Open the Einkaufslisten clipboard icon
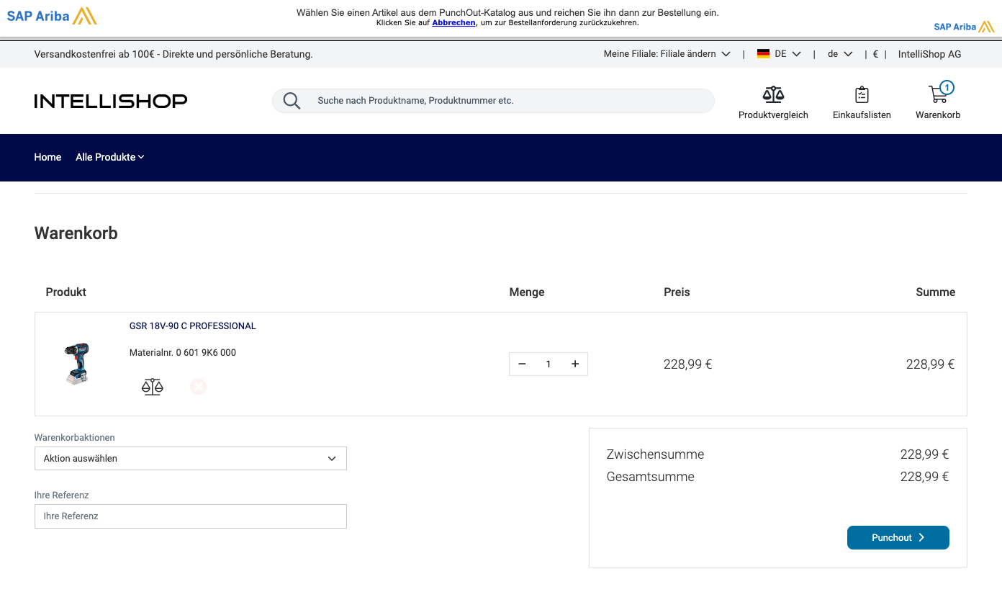The height and width of the screenshot is (610, 1002). click(862, 94)
